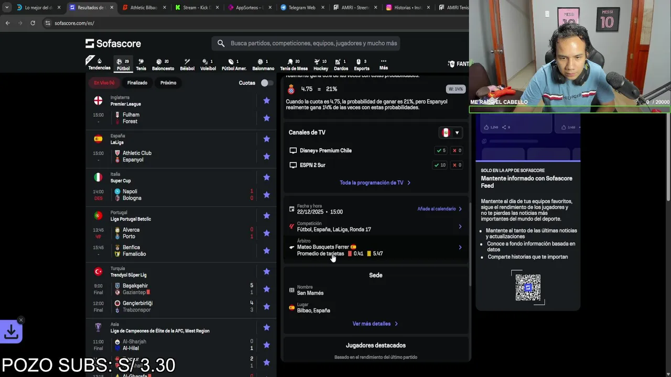Open the Más sports menu
Image resolution: width=671 pixels, height=377 pixels.
click(x=383, y=64)
